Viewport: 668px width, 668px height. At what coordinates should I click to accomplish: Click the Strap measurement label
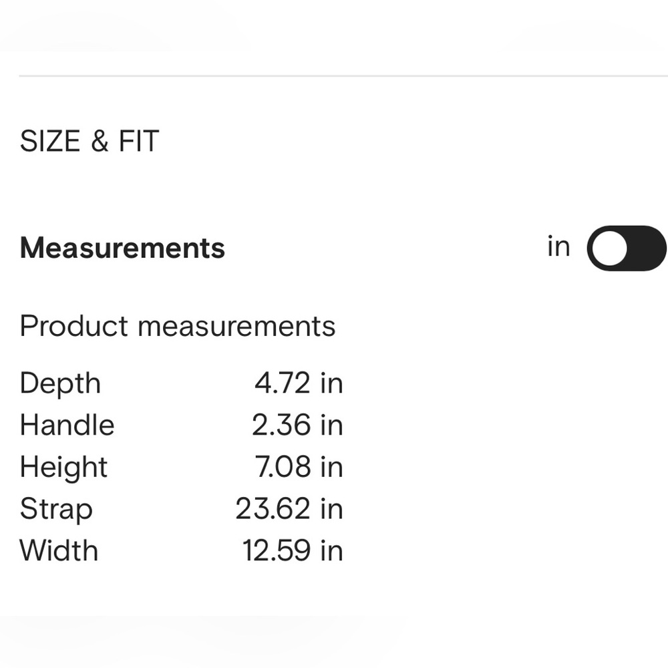(x=56, y=509)
